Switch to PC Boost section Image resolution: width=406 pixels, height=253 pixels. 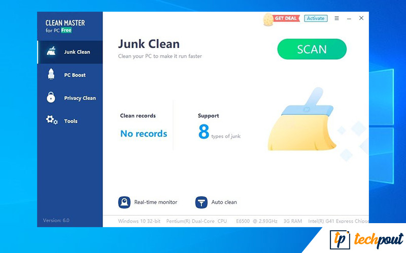tap(70, 75)
